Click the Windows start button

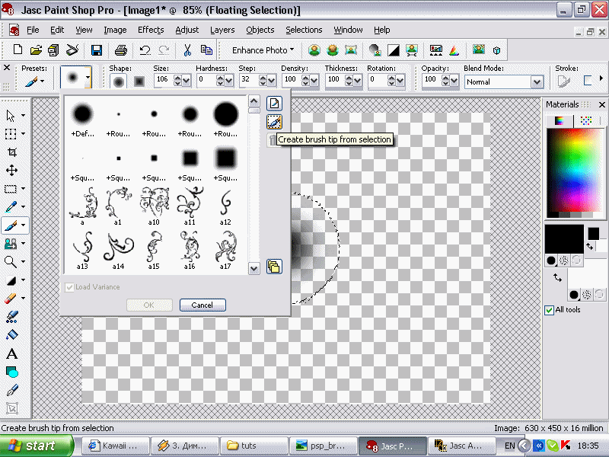37,446
